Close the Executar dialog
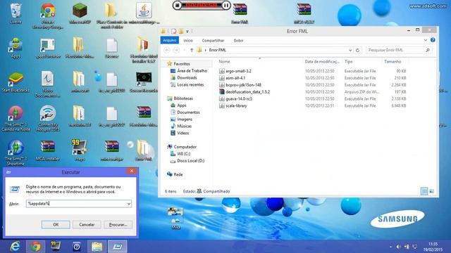 132,171
